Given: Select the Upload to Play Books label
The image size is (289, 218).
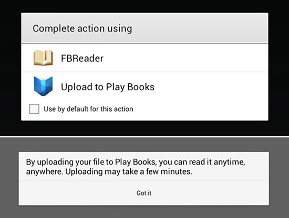Looking at the screenshot, I should click(x=108, y=87).
